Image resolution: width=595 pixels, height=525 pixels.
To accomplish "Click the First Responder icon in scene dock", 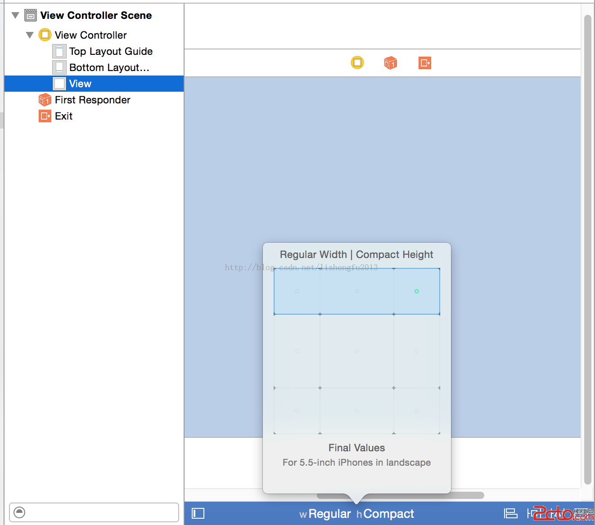I will (x=391, y=63).
